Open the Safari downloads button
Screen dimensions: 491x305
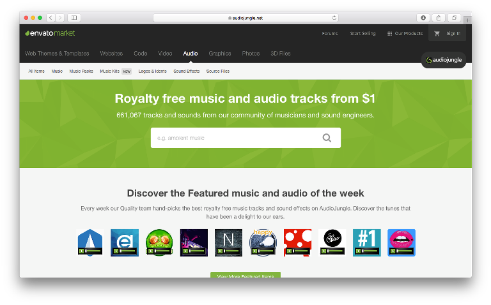(x=423, y=18)
